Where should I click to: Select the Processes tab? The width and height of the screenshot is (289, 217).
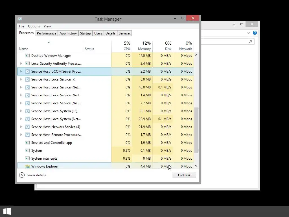tap(26, 33)
